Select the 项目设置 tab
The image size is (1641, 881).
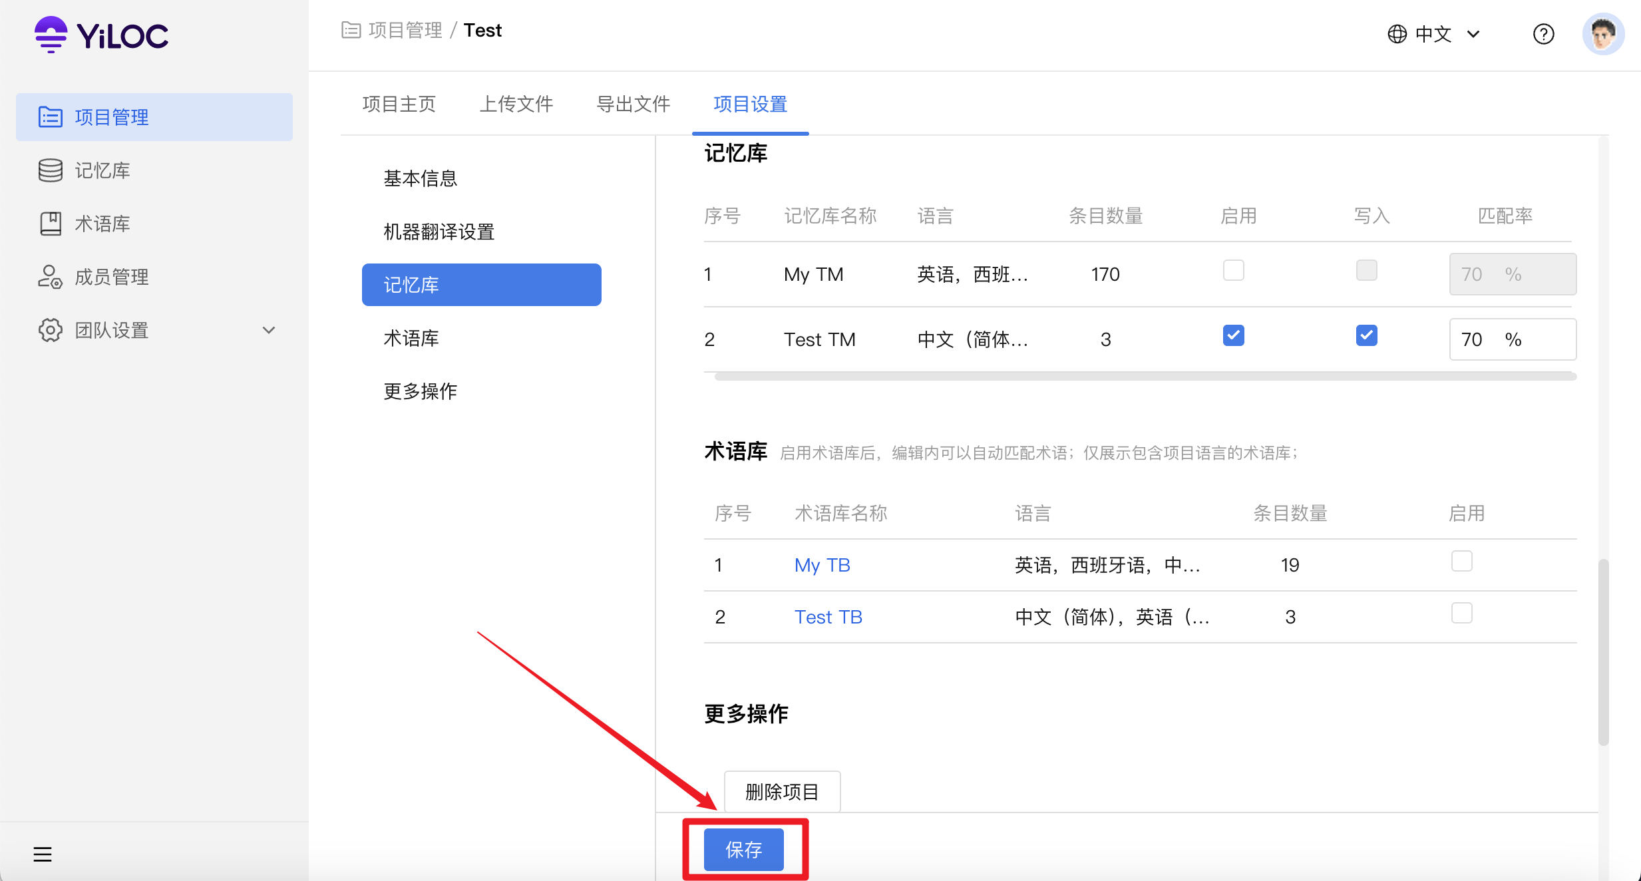(x=751, y=104)
